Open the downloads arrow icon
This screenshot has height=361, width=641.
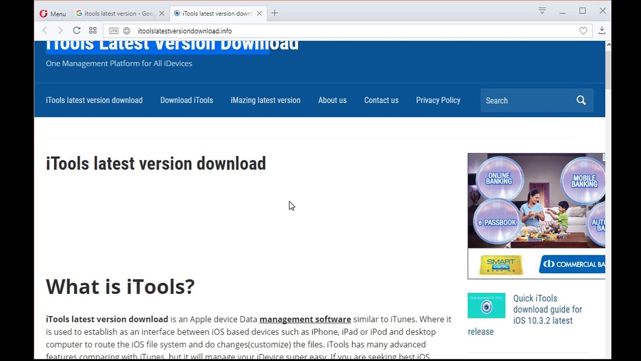pyautogui.click(x=602, y=31)
